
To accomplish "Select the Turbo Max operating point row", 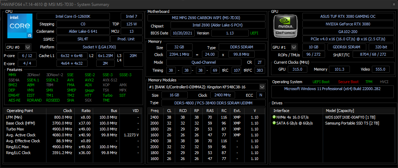I will coord(73,129).
